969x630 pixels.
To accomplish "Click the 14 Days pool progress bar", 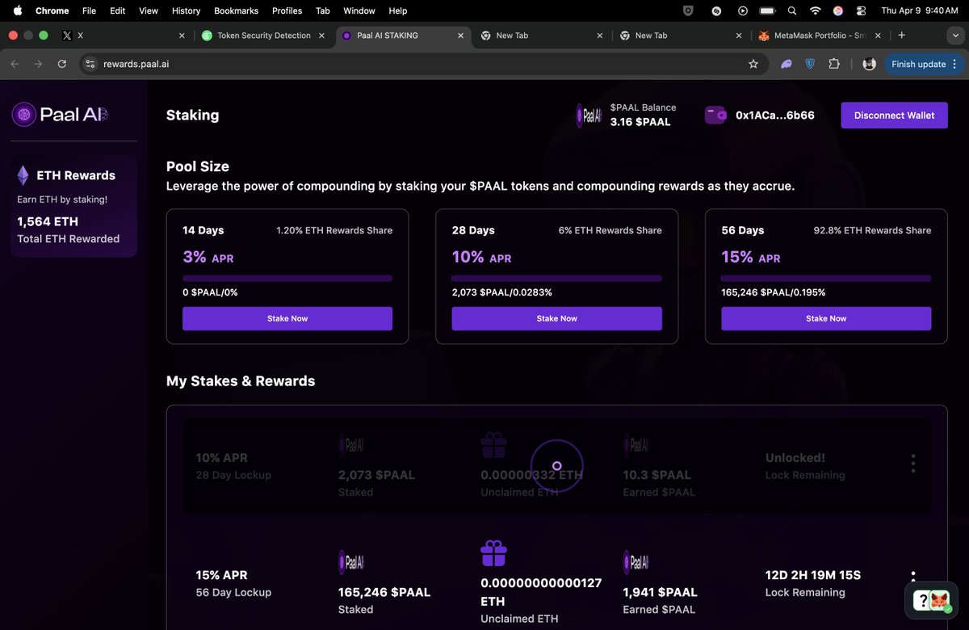I will (287, 278).
